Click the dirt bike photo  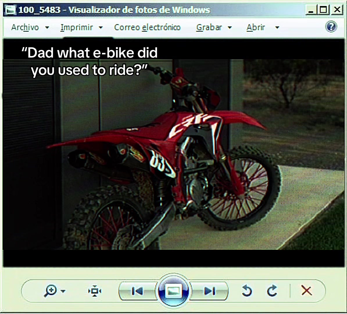point(173,154)
